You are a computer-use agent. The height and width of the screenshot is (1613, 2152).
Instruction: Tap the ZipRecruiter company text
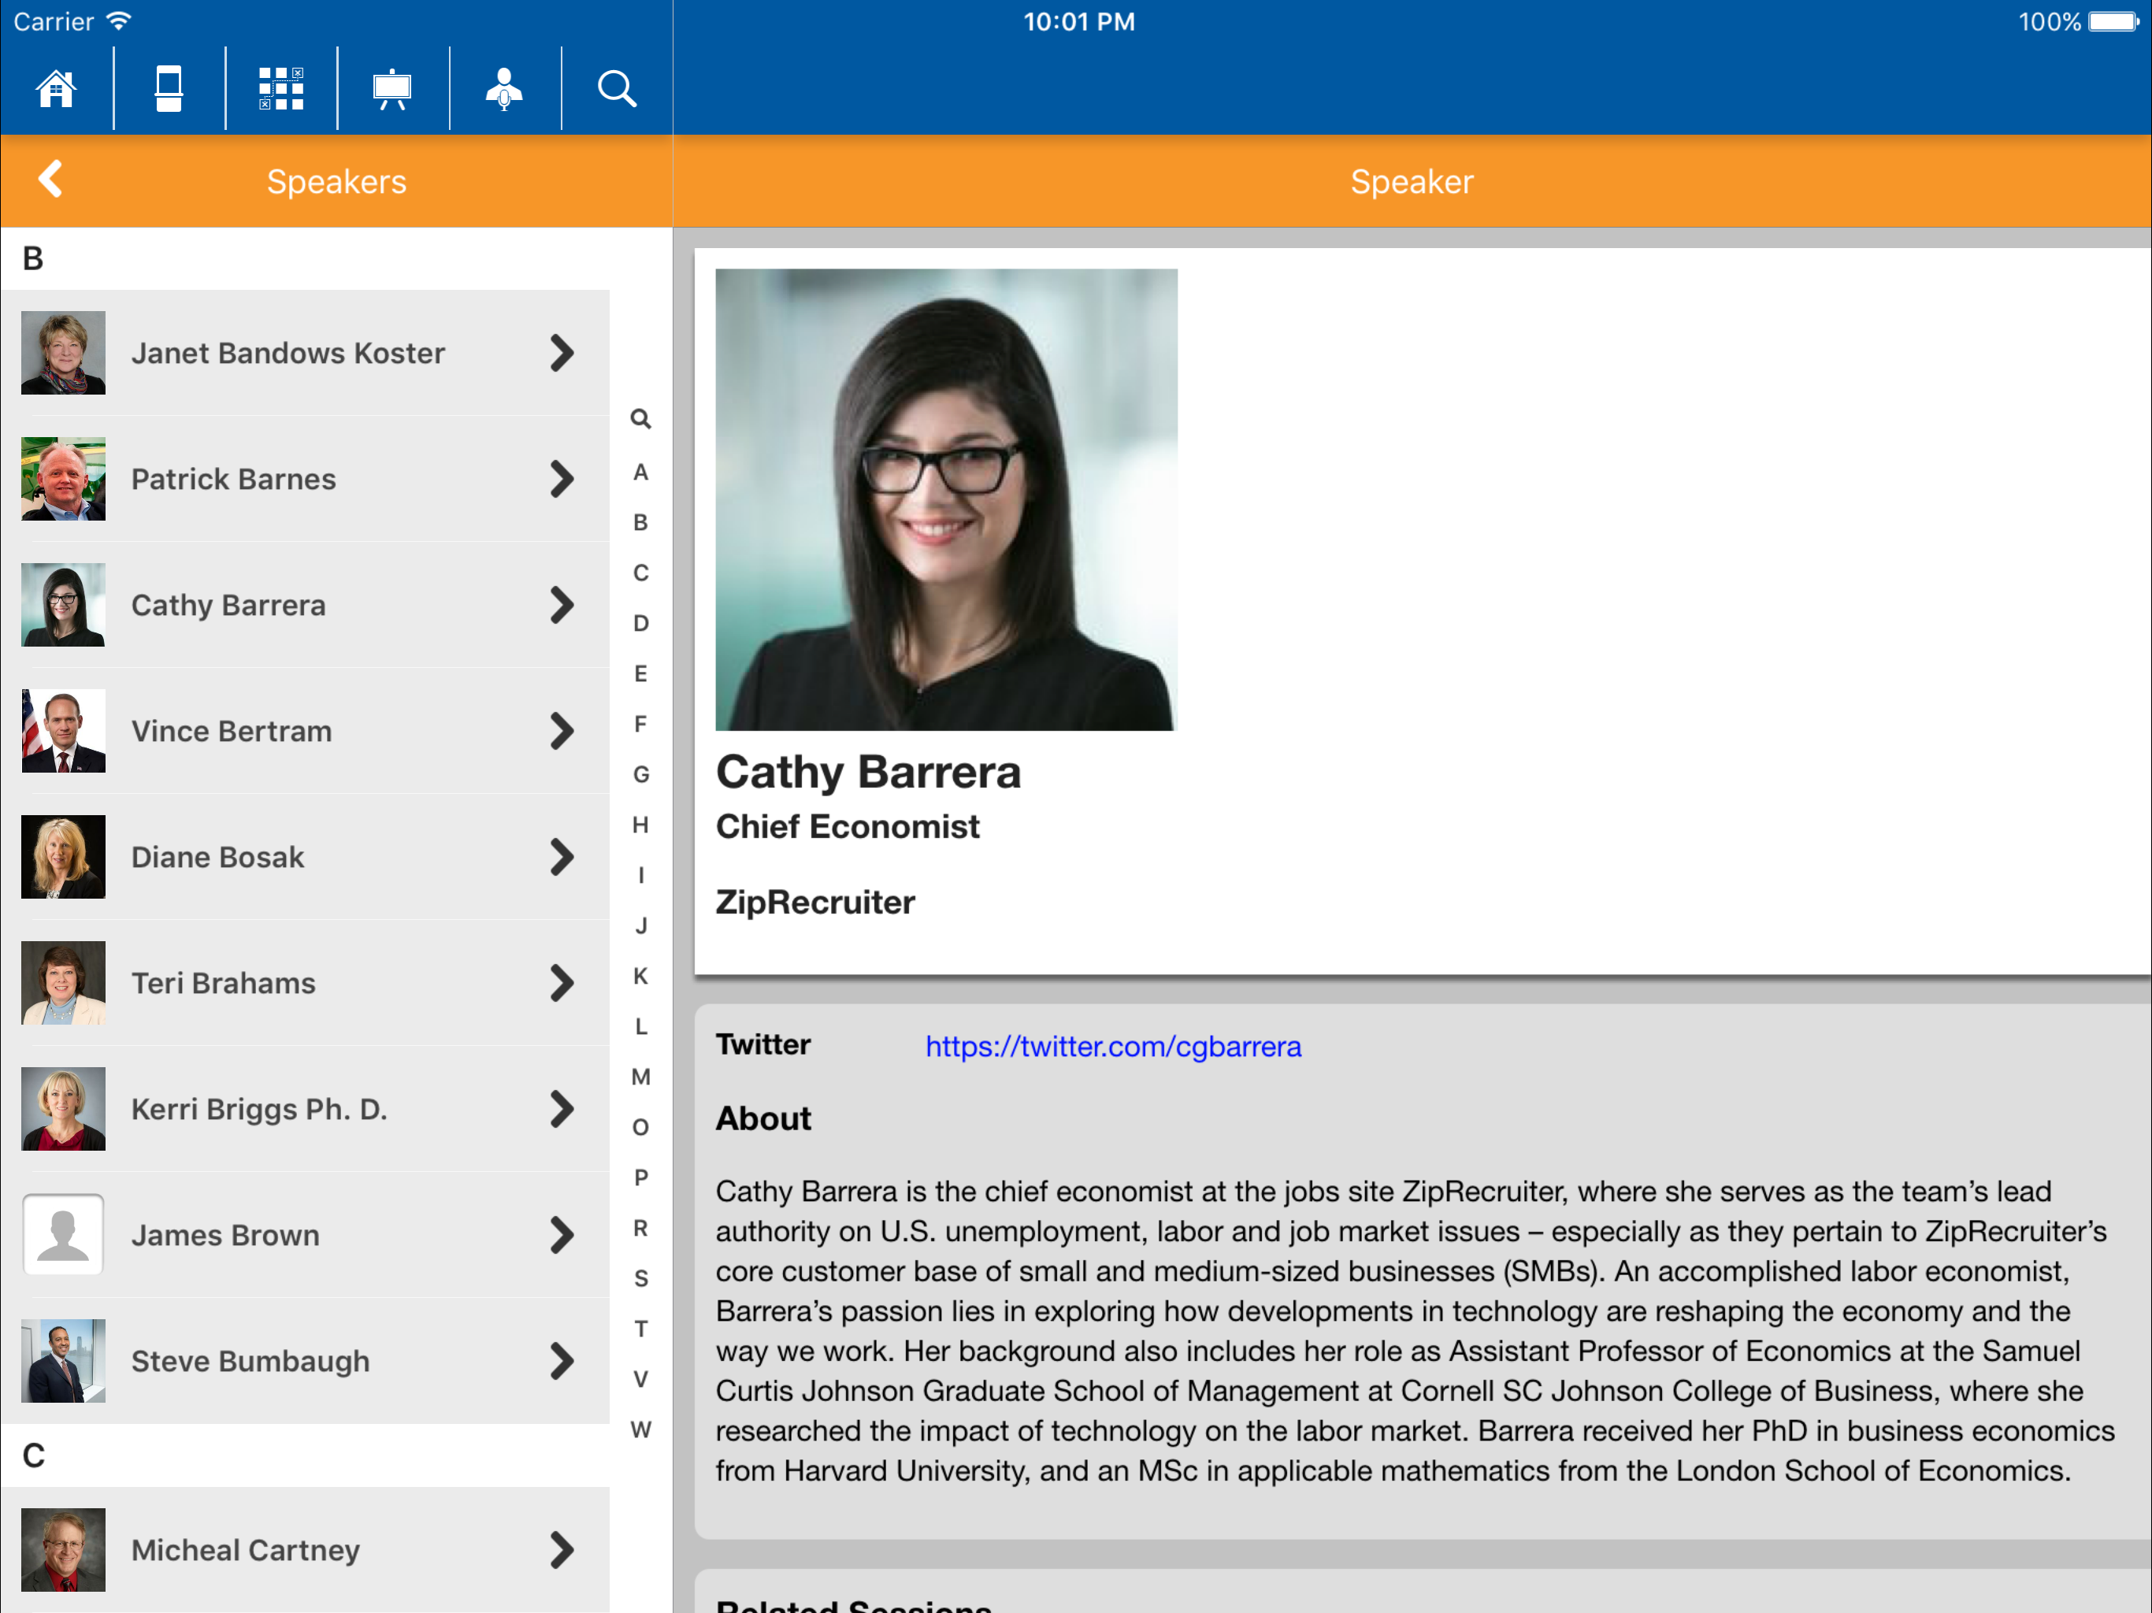(815, 903)
